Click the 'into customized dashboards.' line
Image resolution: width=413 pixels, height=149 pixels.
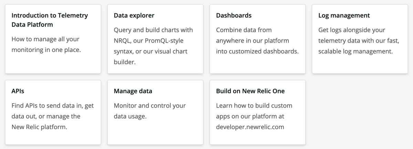click(x=257, y=51)
